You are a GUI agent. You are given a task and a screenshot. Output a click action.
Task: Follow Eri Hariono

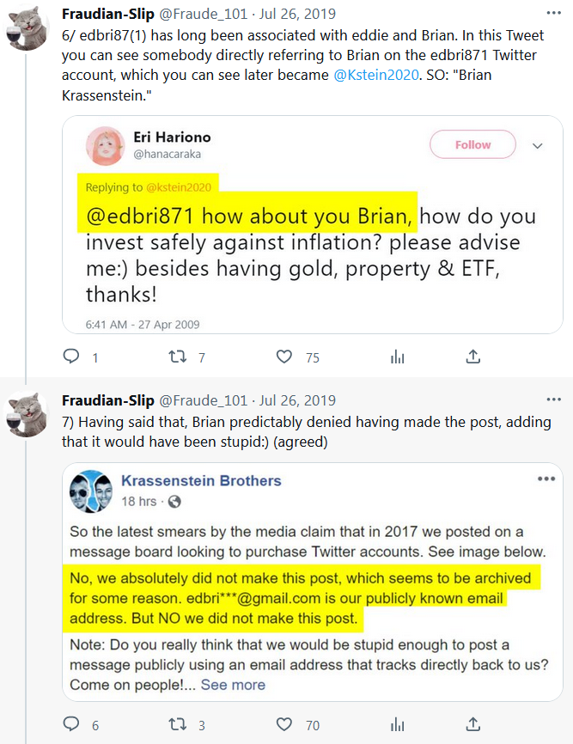(x=472, y=145)
